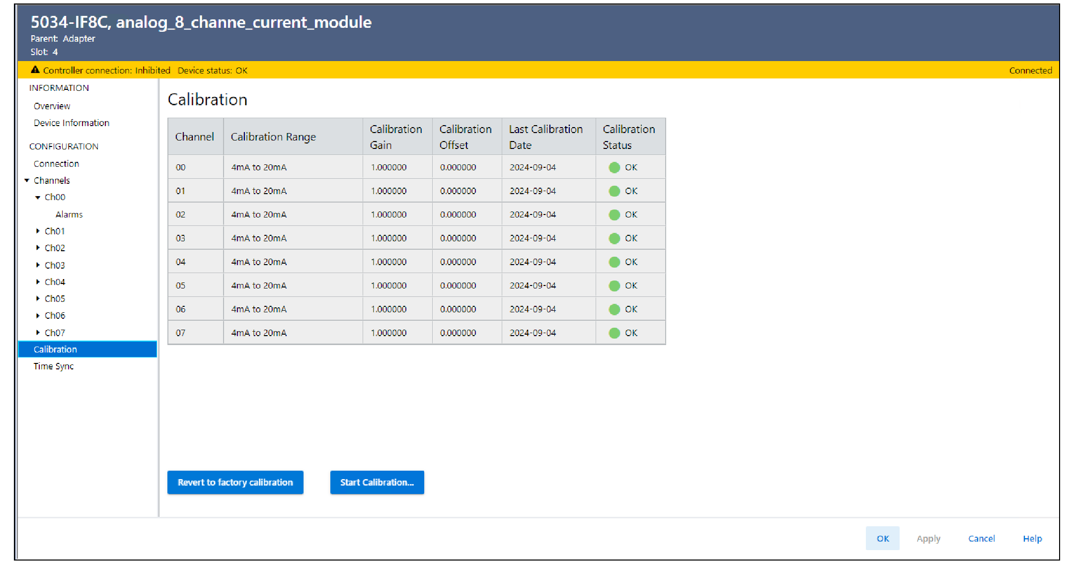Click the Calibration Offset column header
This screenshot has height=565, width=1076.
coord(467,137)
